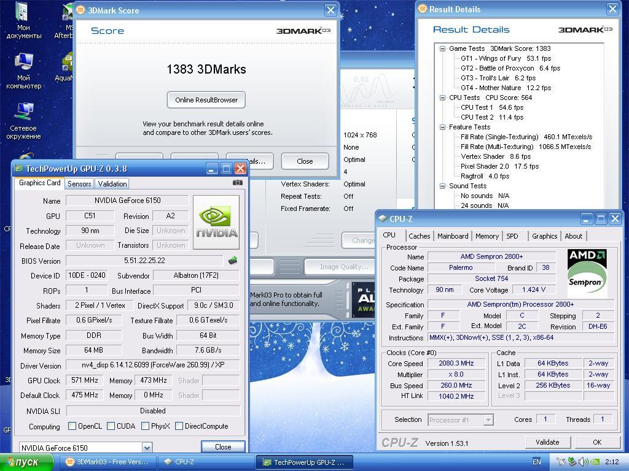Open the Мои документы desktop icon
Viewport: 629px width, 471px height.
[23, 20]
